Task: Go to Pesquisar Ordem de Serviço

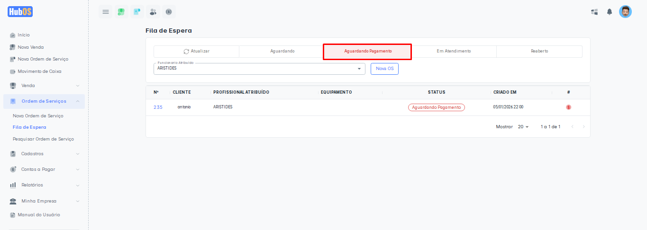Action: click(43, 139)
